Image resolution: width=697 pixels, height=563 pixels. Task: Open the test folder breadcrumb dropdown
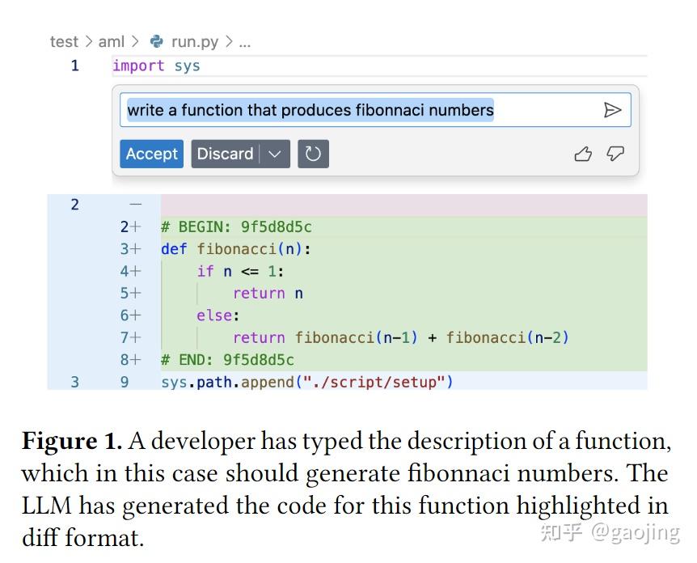click(65, 41)
